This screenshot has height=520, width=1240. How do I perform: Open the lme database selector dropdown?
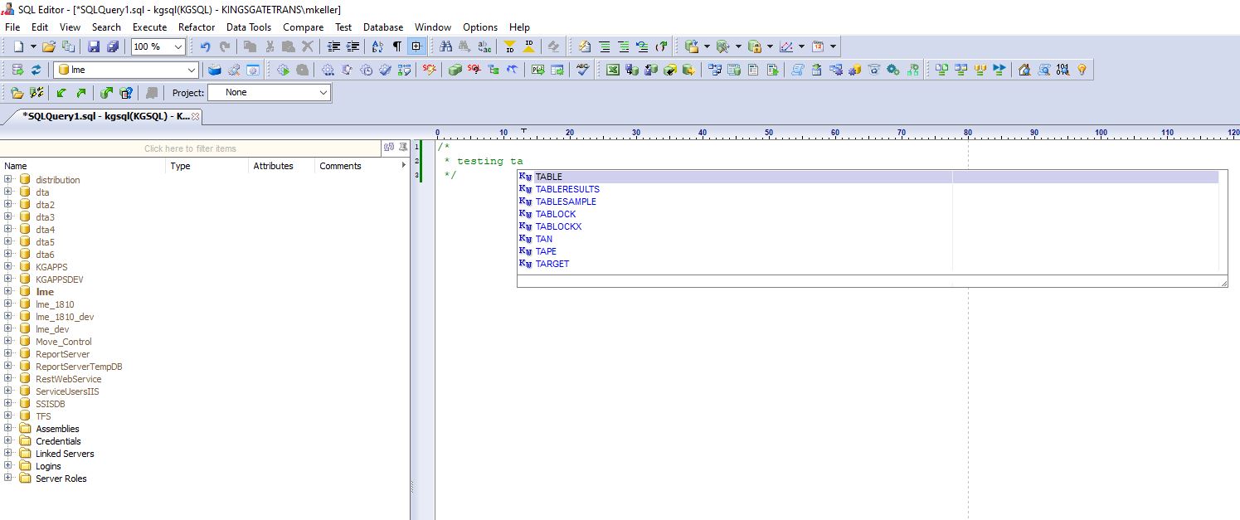point(192,70)
